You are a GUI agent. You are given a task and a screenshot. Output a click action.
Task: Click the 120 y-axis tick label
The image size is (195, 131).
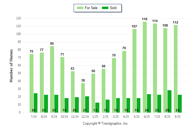point(18,18)
